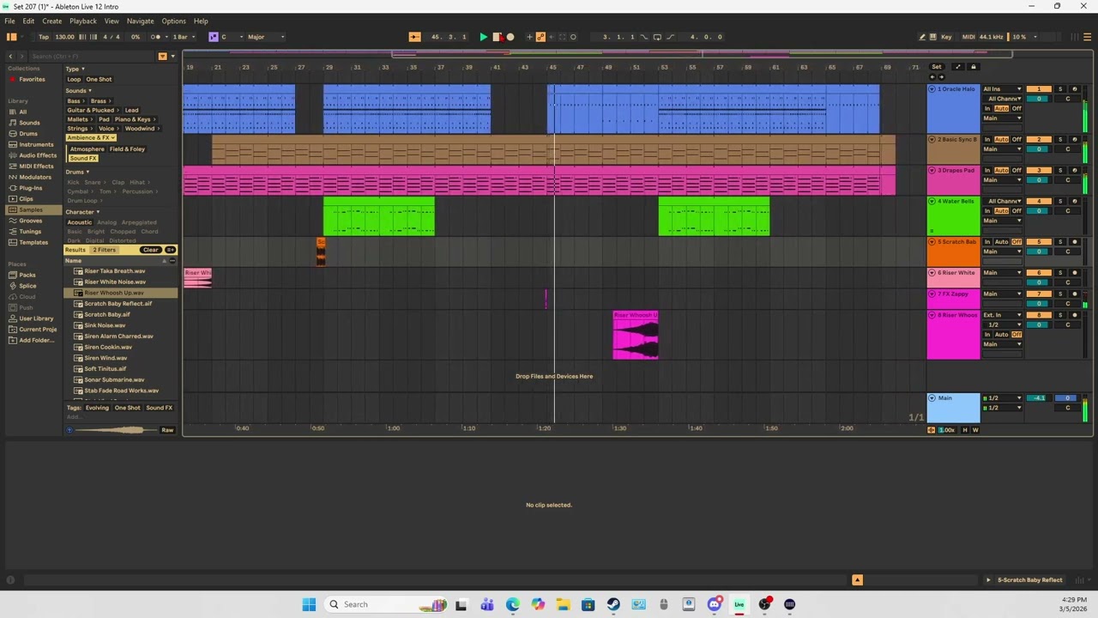The image size is (1098, 618).
Task: Open Sounds library category
Action: point(29,123)
